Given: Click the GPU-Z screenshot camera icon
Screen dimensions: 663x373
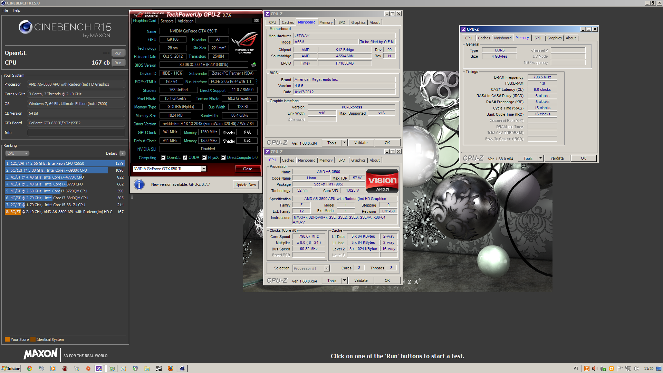Looking at the screenshot, I should coord(257,20).
